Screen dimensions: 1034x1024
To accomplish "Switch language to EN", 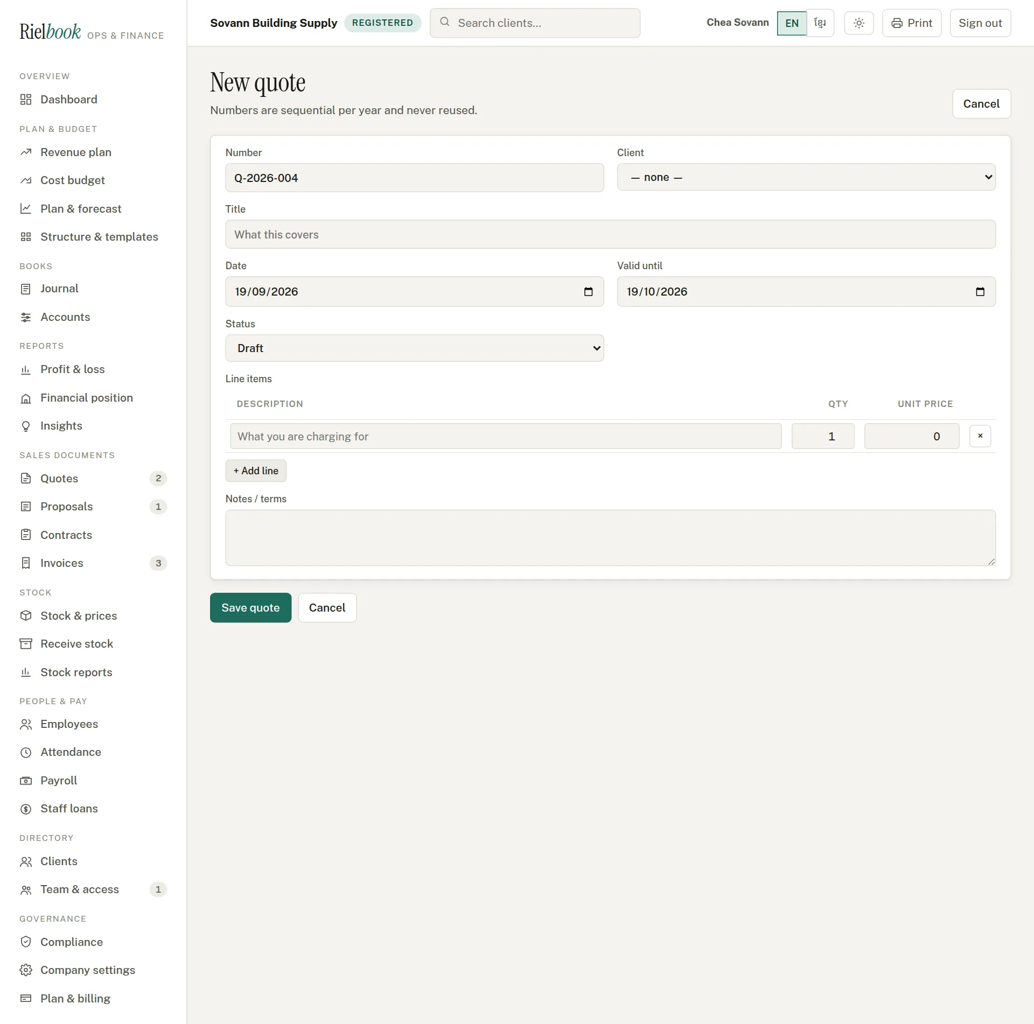I will [x=792, y=23].
